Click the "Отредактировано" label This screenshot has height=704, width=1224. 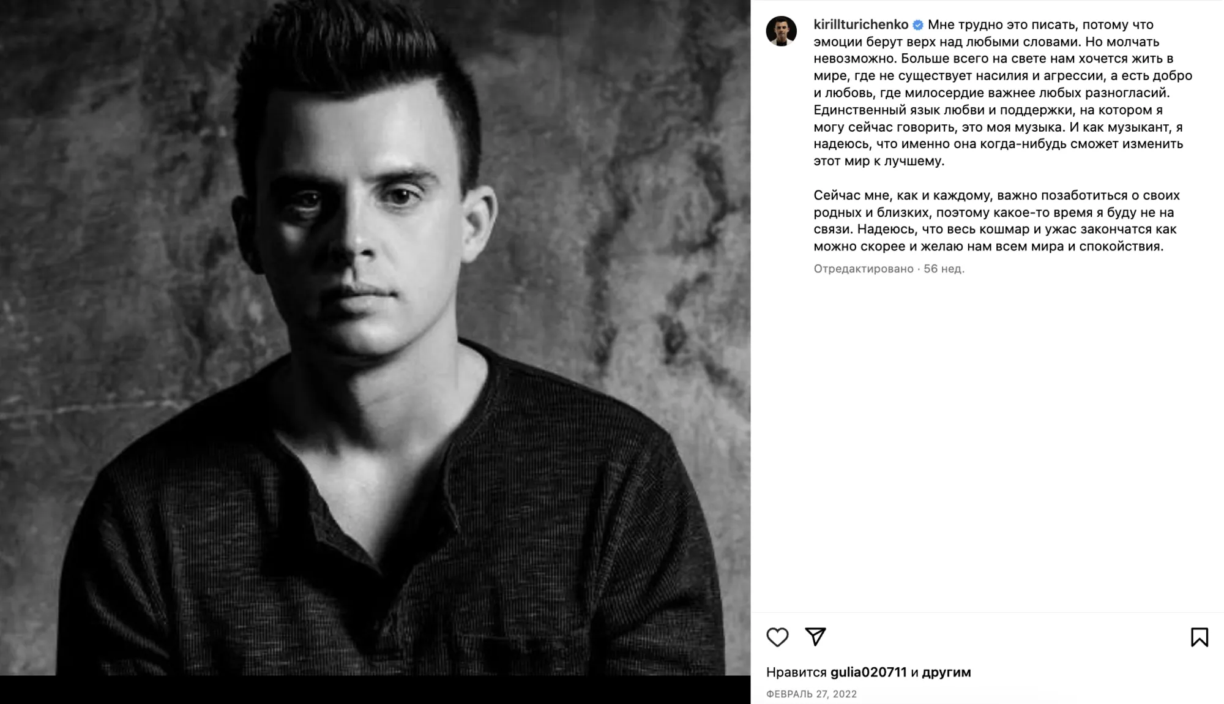[x=864, y=269]
